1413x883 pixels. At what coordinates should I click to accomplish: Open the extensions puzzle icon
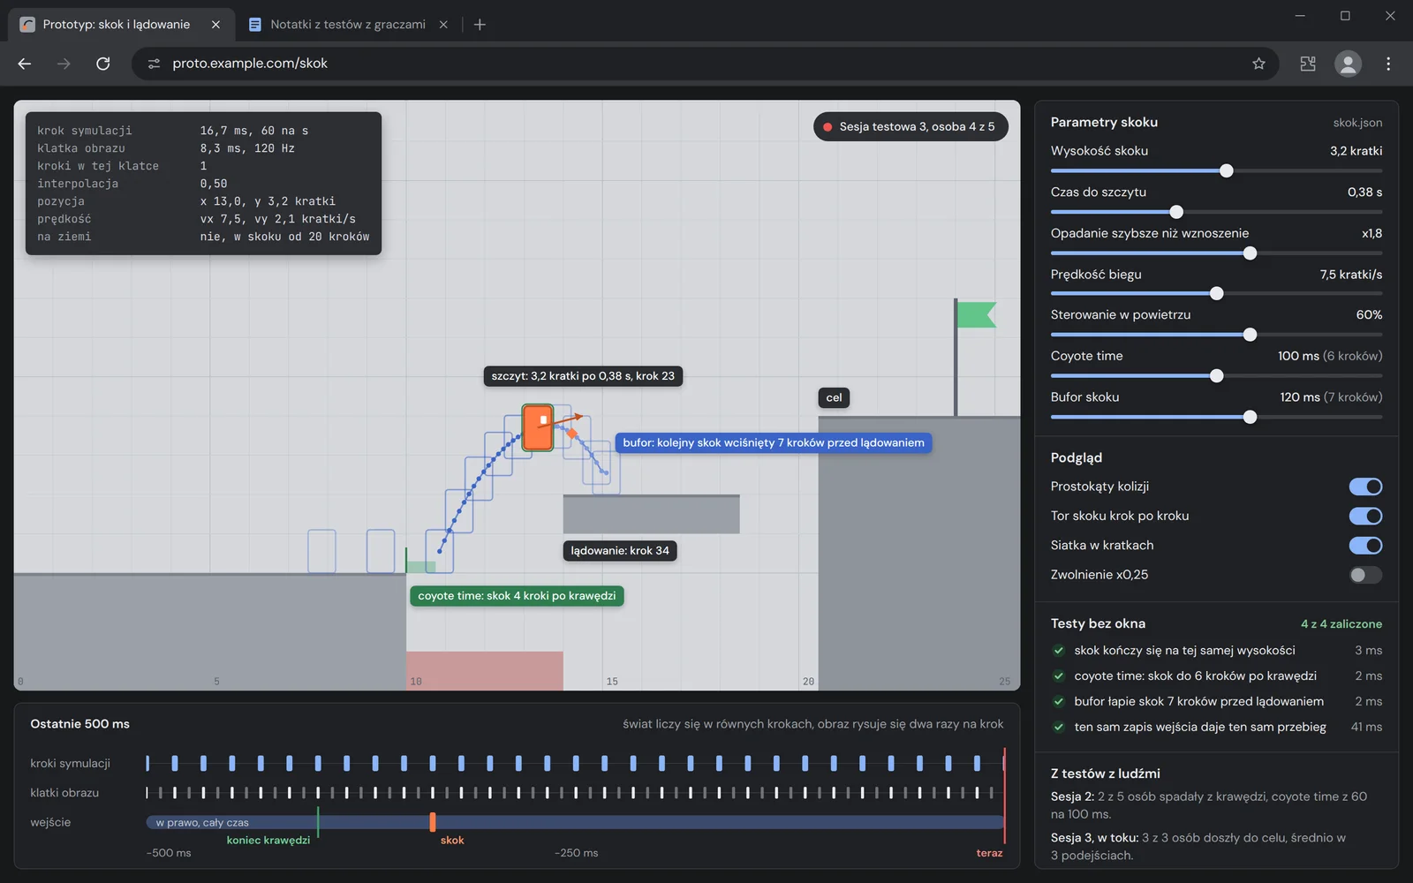[x=1308, y=64]
